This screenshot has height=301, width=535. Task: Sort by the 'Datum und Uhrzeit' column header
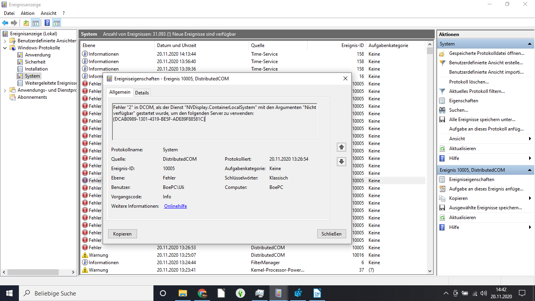pos(201,45)
